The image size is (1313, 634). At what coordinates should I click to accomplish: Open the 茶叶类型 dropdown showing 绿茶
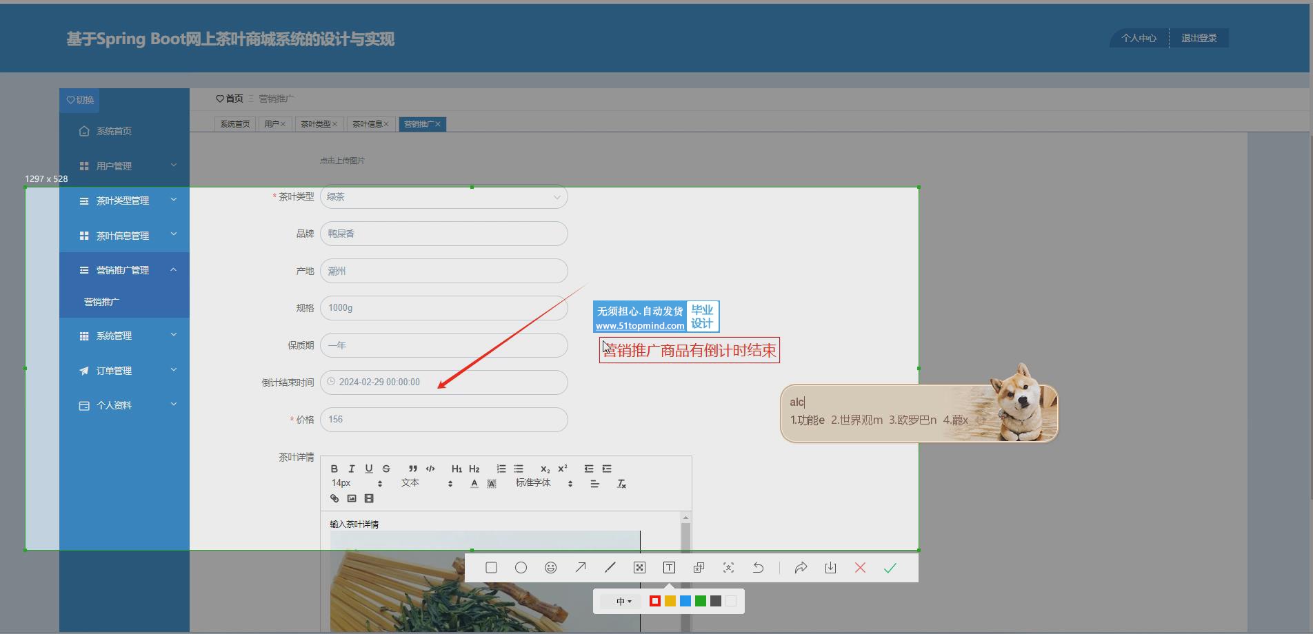click(444, 197)
